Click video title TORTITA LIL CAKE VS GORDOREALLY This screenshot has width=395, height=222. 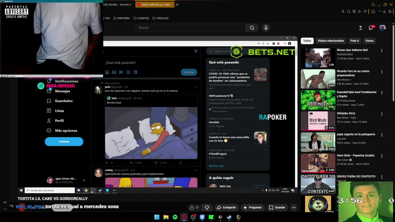pyautogui.click(x=53, y=199)
